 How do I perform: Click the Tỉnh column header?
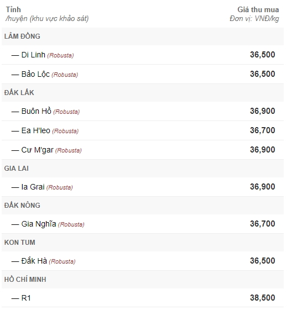[13, 9]
